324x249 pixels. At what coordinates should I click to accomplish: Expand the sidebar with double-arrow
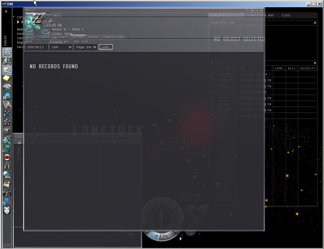6,11
